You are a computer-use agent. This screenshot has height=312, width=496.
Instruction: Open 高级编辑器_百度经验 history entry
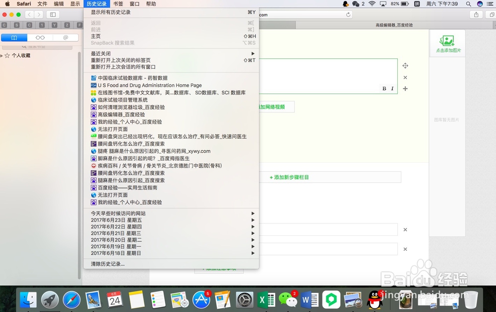click(171, 115)
